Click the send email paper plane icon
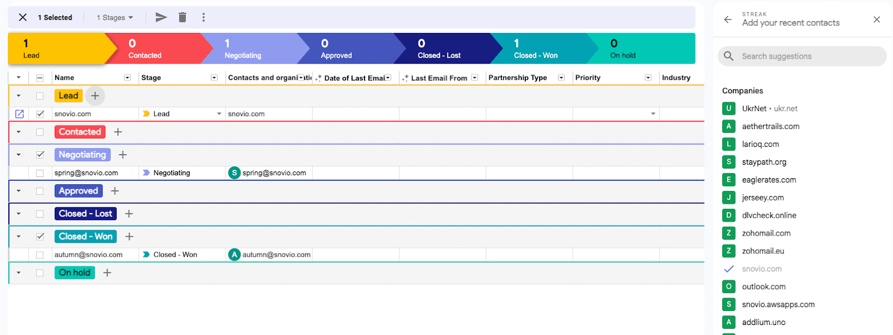The width and height of the screenshot is (893, 335). point(161,17)
